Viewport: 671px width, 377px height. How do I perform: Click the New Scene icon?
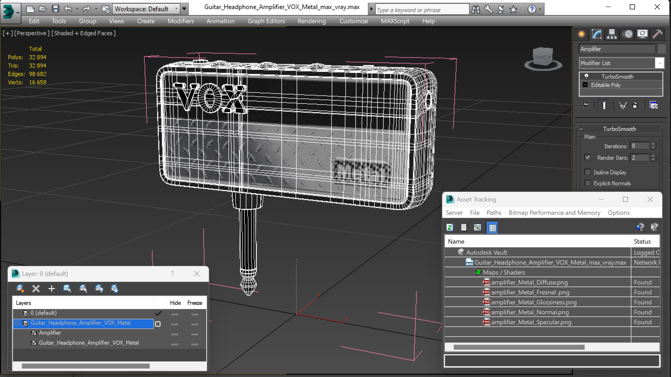[30, 9]
